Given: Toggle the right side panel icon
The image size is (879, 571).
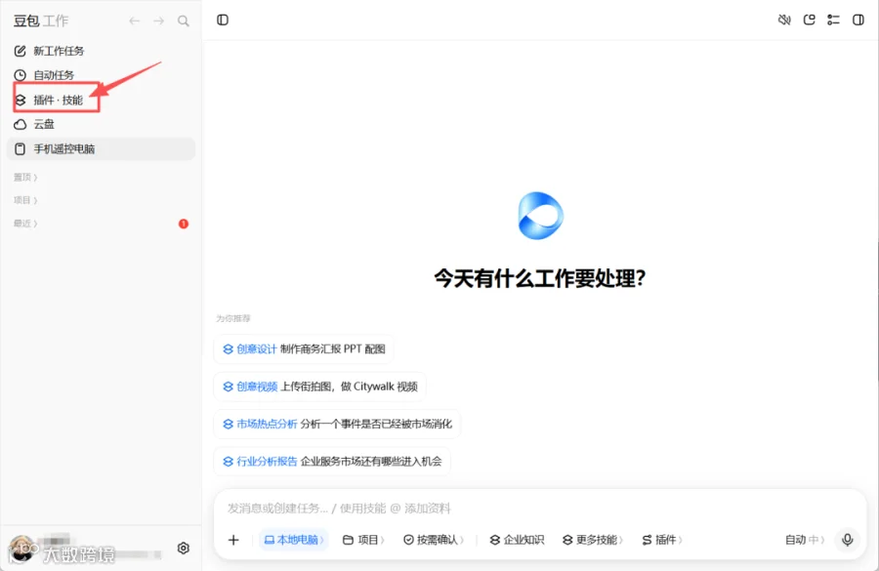Looking at the screenshot, I should (x=858, y=20).
